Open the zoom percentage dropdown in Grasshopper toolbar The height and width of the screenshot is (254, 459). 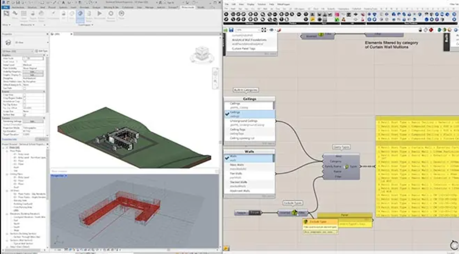pyautogui.click(x=248, y=30)
